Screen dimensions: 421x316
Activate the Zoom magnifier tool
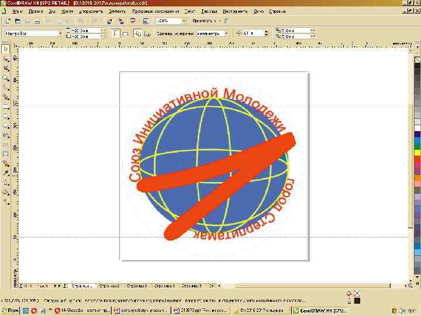(6, 78)
